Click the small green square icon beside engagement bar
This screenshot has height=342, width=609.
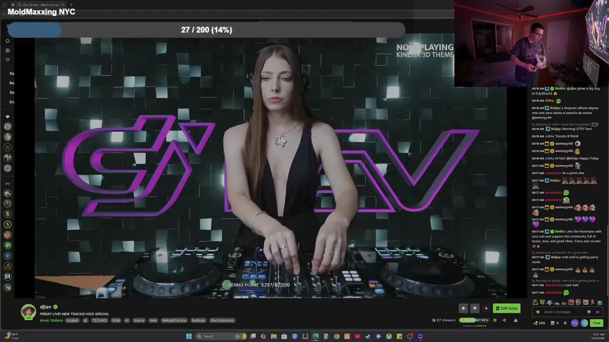[494, 320]
